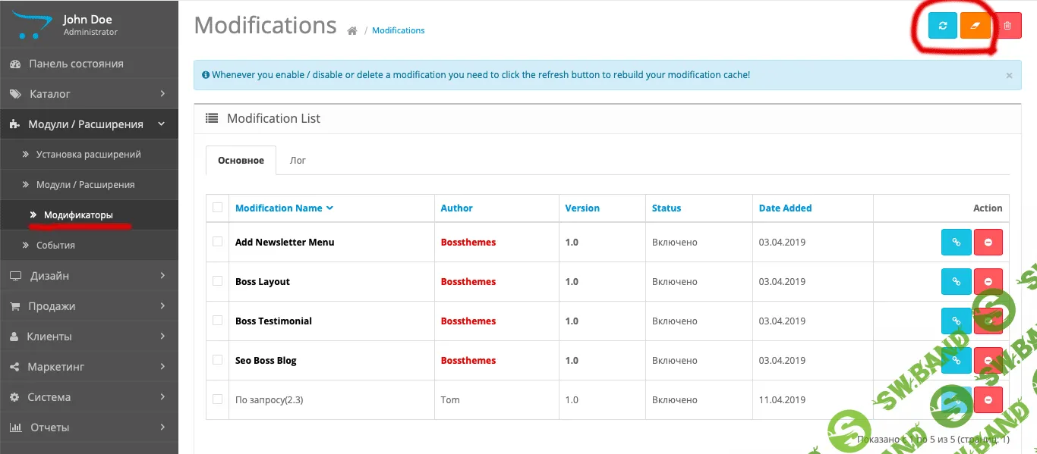
Task: Click the orange Clear cache eraser button
Action: 975,26
